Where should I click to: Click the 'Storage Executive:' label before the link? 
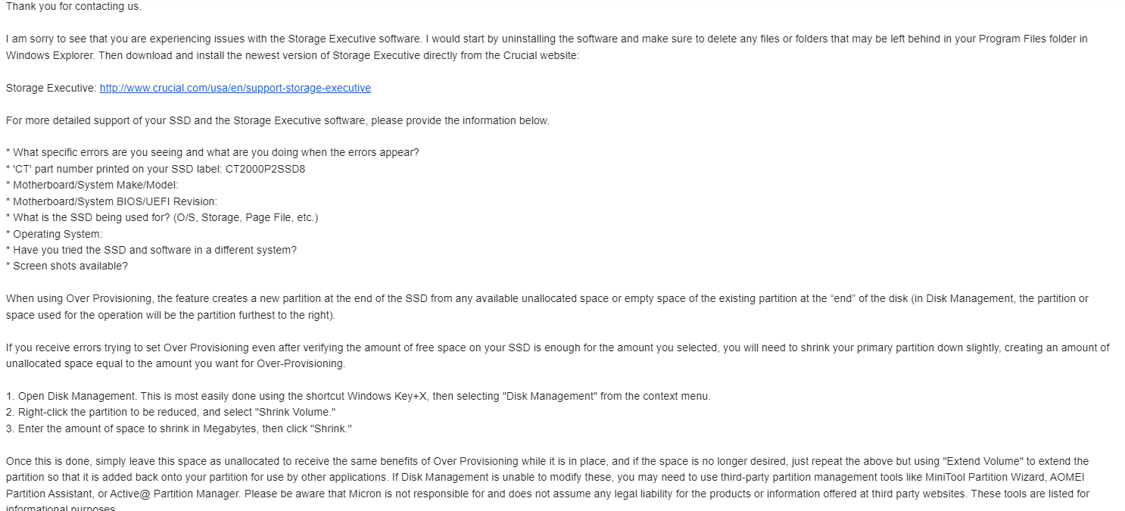pos(51,88)
